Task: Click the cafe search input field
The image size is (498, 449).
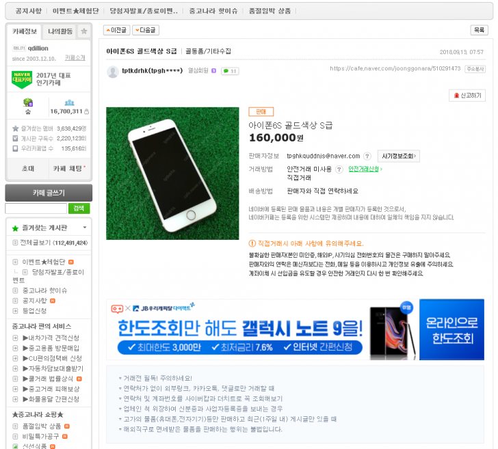Action: tap(36, 208)
